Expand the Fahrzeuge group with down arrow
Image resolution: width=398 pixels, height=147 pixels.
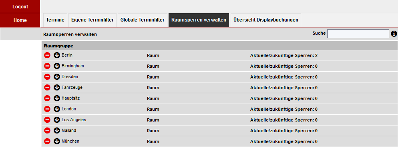pos(57,87)
